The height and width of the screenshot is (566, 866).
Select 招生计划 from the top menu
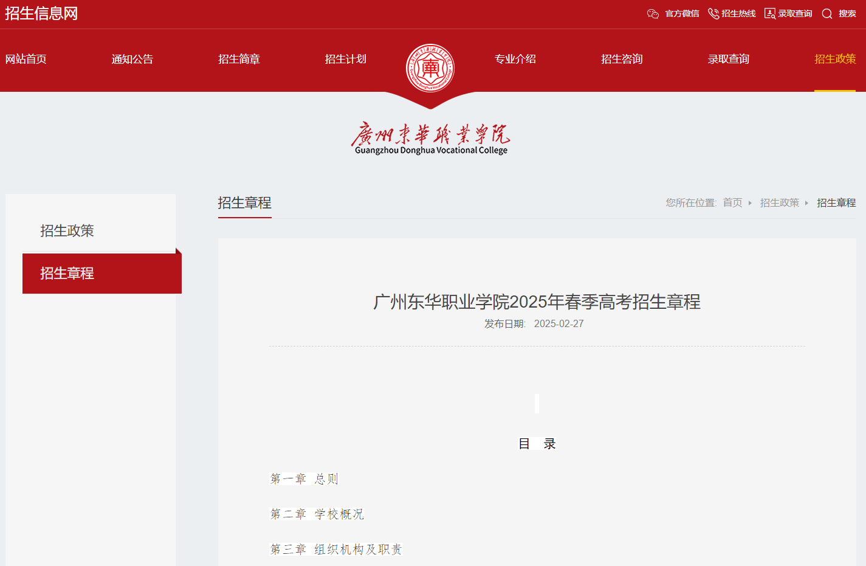[x=345, y=59]
